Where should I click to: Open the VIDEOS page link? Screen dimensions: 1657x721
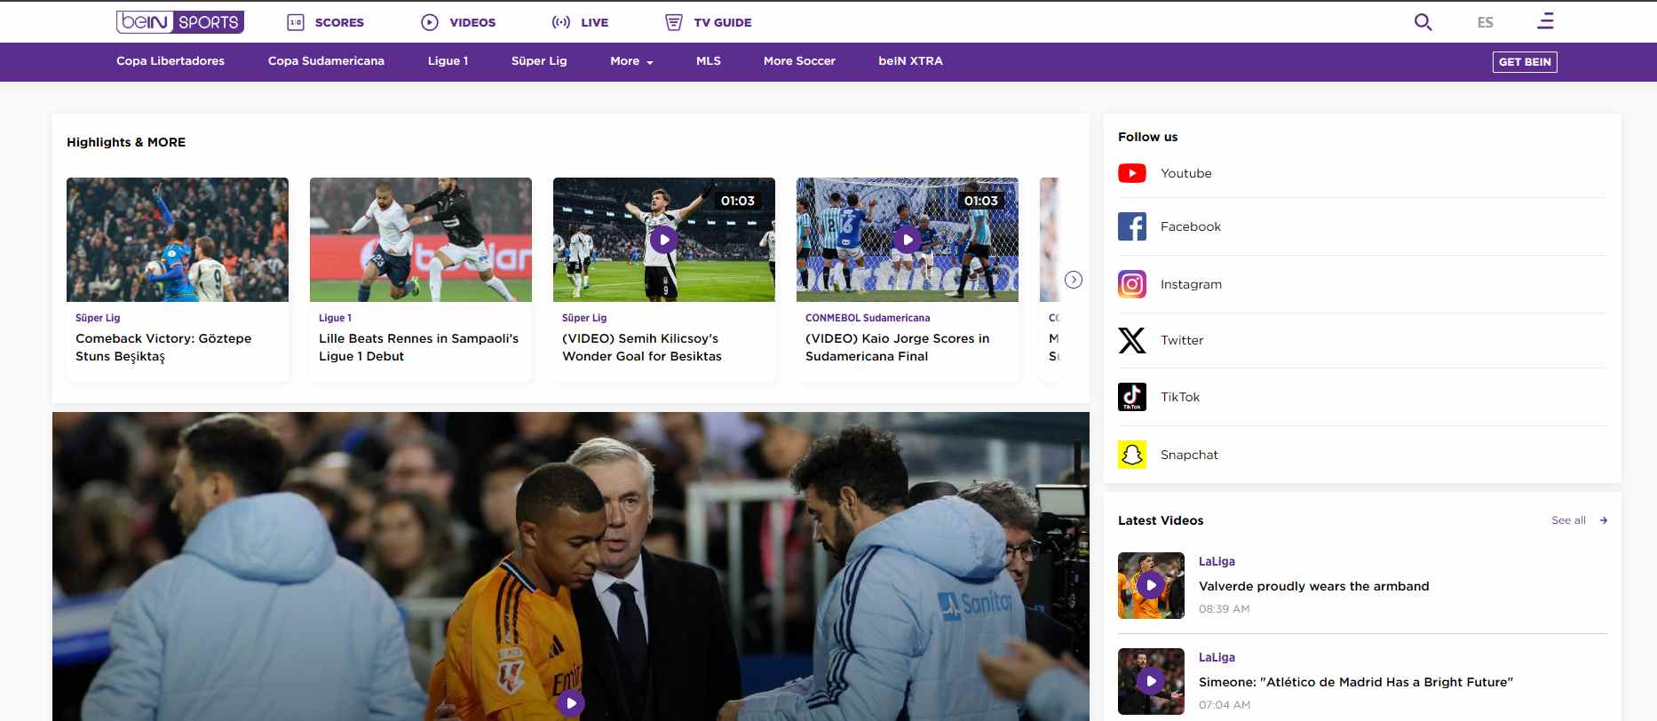tap(472, 22)
